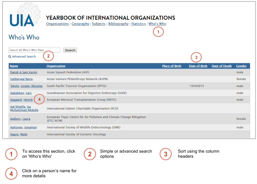Image resolution: width=257 pixels, height=184 pixels.
Task: Click European Topic Centre for Air Pollution cell
Action: (x=96, y=119)
